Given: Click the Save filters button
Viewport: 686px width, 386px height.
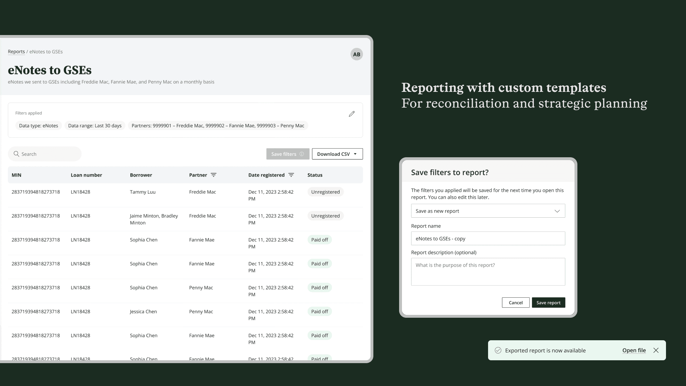Looking at the screenshot, I should (284, 154).
